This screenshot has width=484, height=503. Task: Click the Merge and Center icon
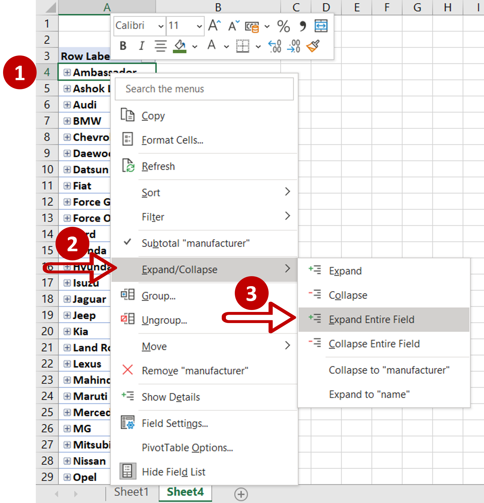[321, 26]
